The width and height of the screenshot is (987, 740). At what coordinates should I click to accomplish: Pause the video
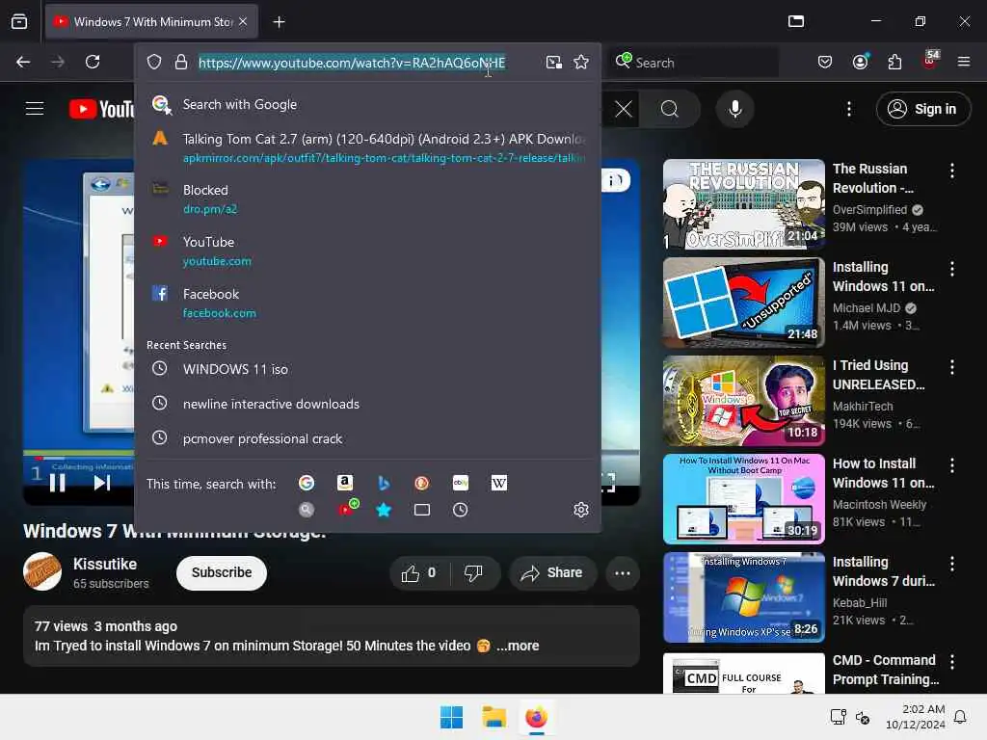pos(57,483)
